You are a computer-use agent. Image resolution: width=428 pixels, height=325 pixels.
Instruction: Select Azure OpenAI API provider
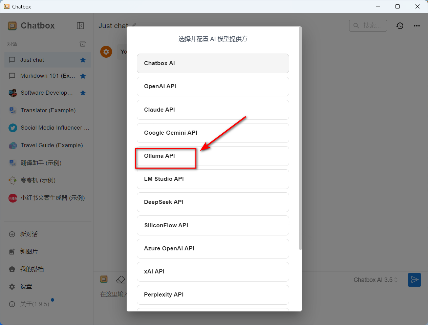tap(213, 249)
